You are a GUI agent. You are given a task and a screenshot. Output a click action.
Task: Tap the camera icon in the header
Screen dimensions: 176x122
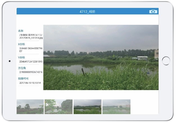click(x=153, y=12)
